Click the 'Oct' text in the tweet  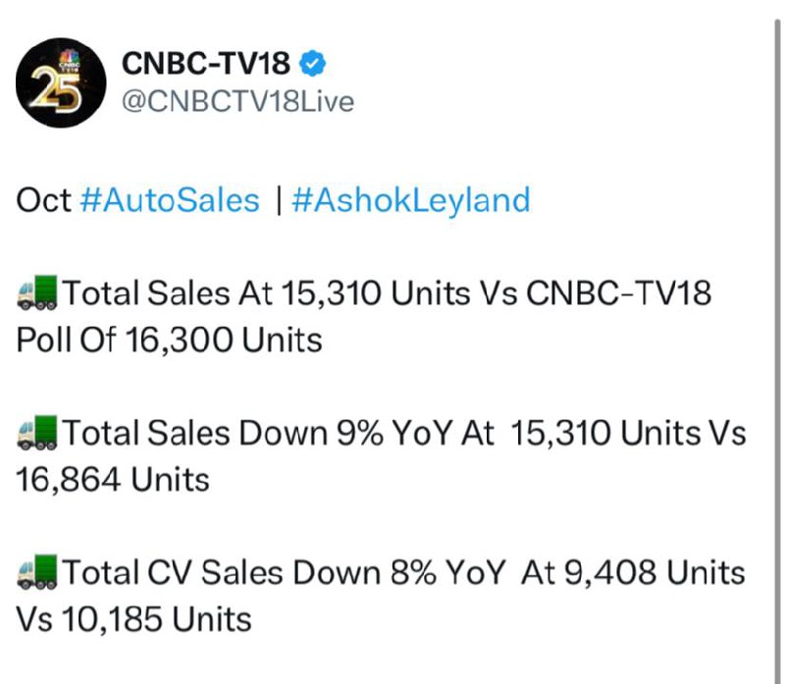(44, 200)
